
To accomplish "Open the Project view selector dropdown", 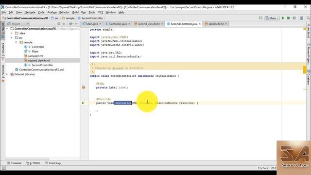I will [x=18, y=24].
